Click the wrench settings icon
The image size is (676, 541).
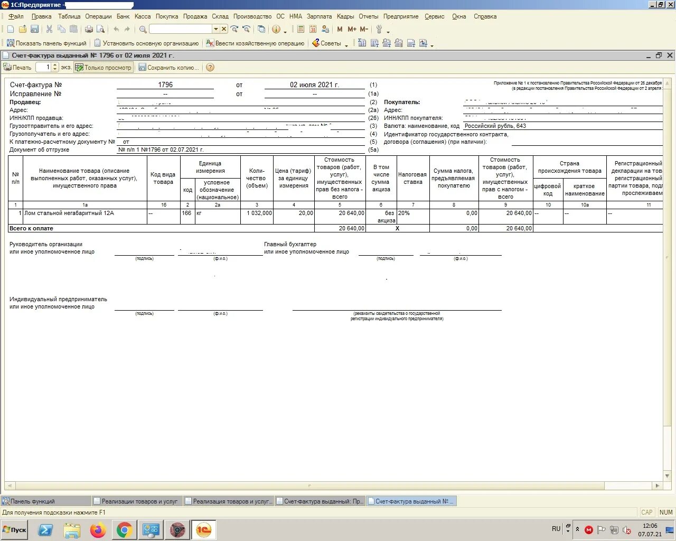pyautogui.click(x=379, y=30)
